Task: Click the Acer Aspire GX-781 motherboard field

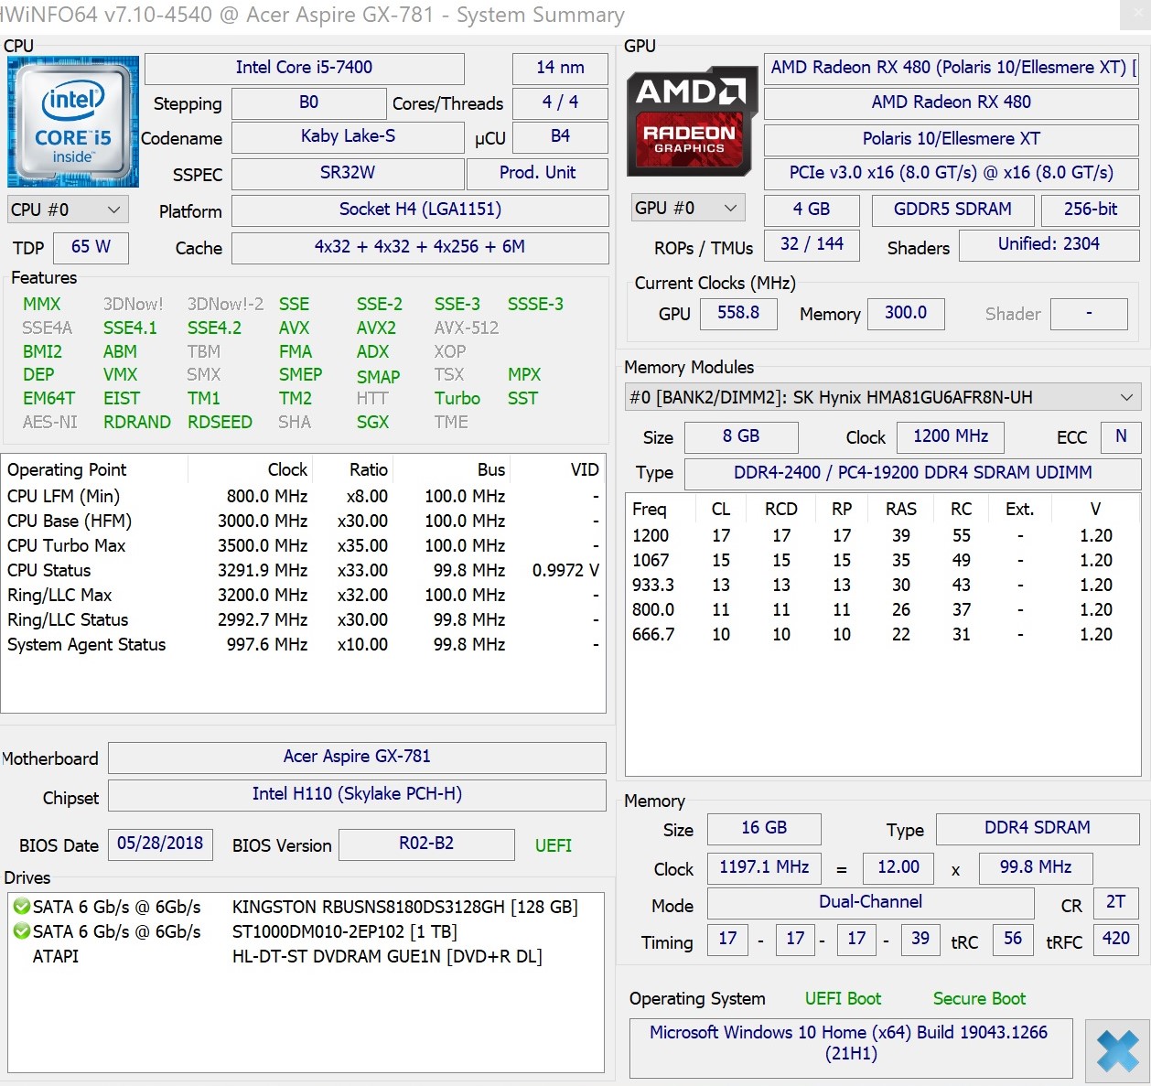Action: [357, 757]
